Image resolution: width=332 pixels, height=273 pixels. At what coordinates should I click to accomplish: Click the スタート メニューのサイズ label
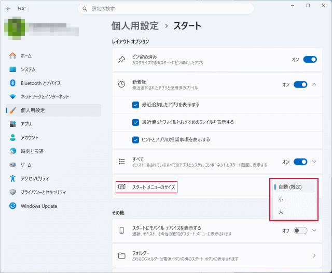click(x=154, y=187)
